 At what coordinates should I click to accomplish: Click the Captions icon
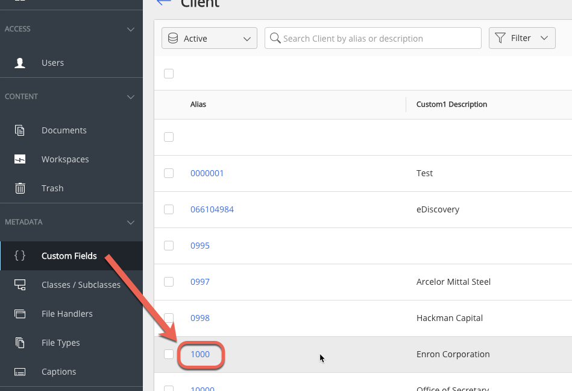coord(20,372)
